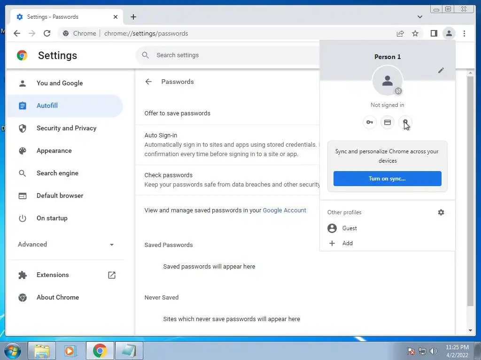481x360 pixels.
Task: Reload the page with the refresh icon
Action: click(x=47, y=33)
